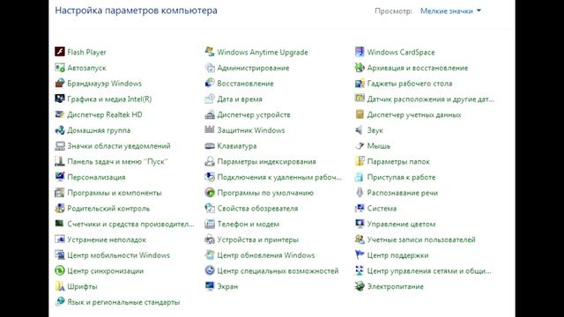This screenshot has width=564, height=317.
Task: Click the Звук speaker icon
Action: click(360, 130)
